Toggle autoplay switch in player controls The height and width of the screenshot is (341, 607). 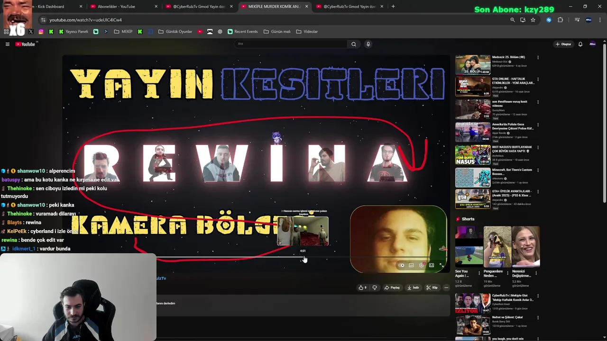click(402, 265)
